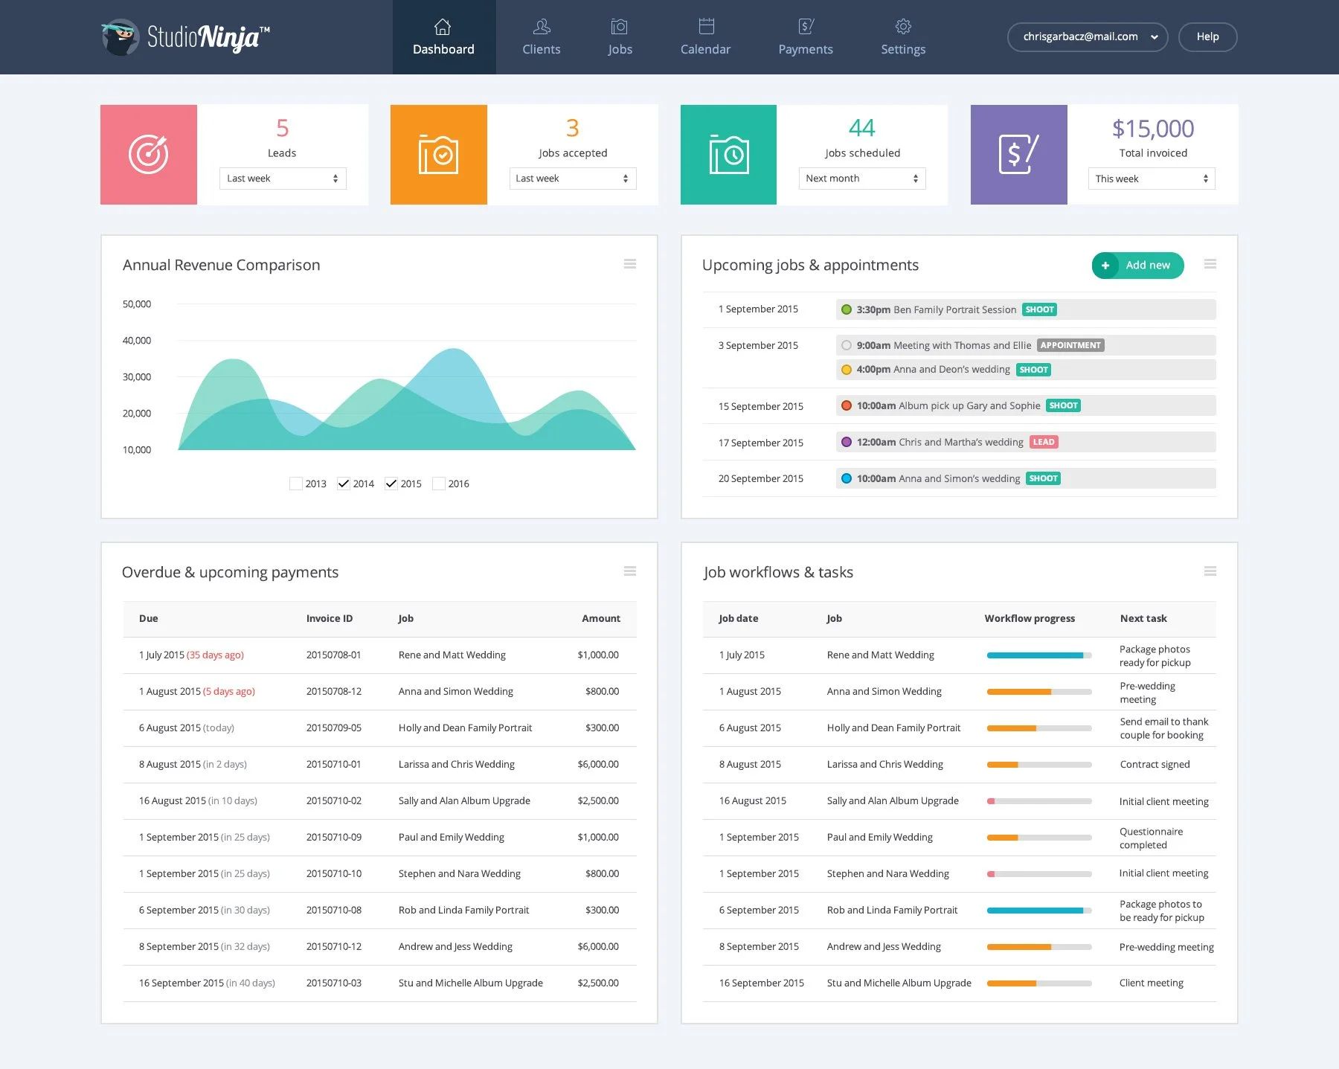The image size is (1339, 1069).
Task: Click the plus icon on Add new button
Action: [x=1105, y=266]
